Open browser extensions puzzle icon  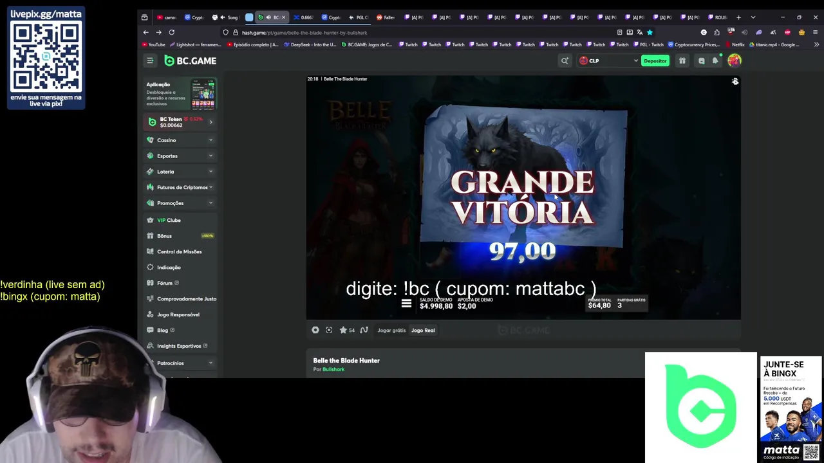(x=716, y=32)
